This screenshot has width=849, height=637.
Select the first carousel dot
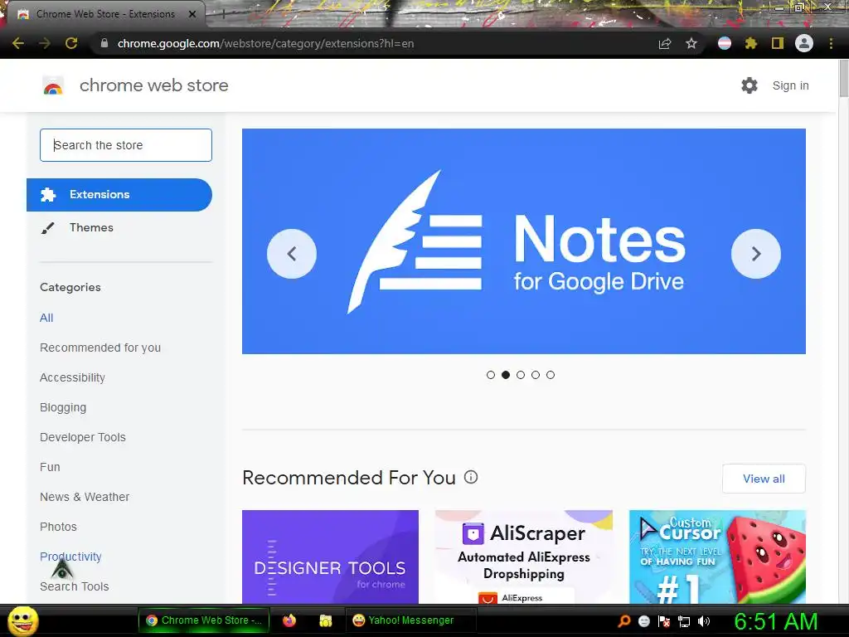pos(491,375)
